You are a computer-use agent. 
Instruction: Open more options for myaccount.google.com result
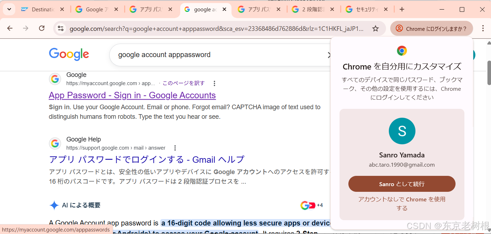pos(214,83)
